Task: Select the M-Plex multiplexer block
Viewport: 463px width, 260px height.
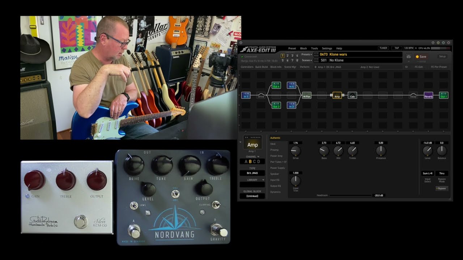Action: 307,95
